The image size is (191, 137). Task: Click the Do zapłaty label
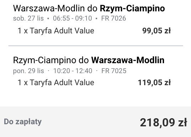point(23,122)
